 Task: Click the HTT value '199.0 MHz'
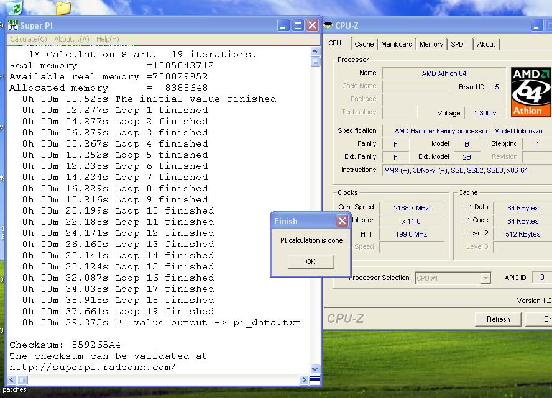pyautogui.click(x=411, y=234)
